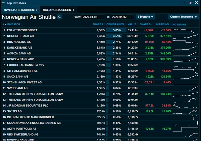Switch to the Holdings (Current) tab
This screenshot has width=201, height=141.
pos(58,10)
